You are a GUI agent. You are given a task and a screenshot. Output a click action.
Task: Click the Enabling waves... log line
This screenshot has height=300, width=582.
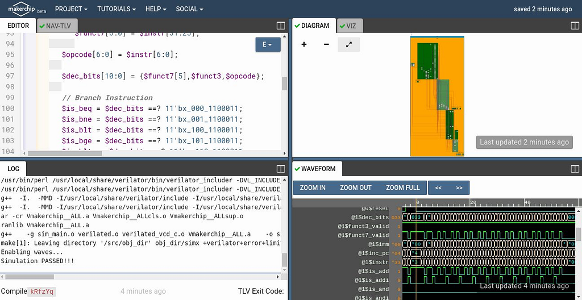(32, 252)
